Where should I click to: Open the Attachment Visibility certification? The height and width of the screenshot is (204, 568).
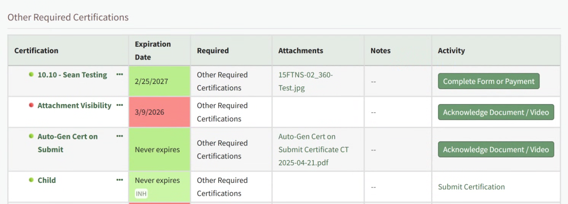tap(74, 106)
